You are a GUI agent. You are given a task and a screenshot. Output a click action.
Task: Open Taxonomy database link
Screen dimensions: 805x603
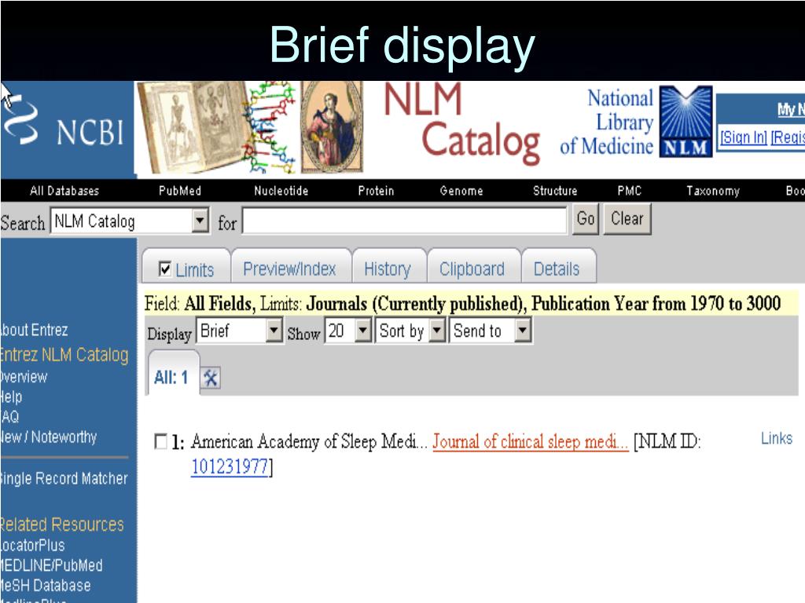pos(713,192)
